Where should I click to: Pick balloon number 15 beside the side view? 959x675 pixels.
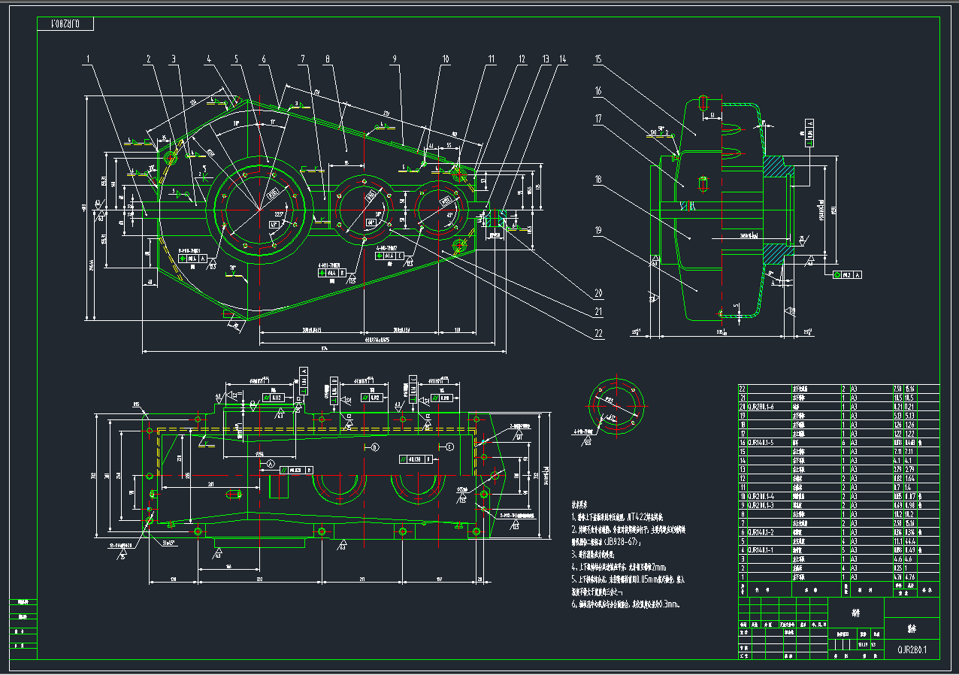pyautogui.click(x=598, y=59)
